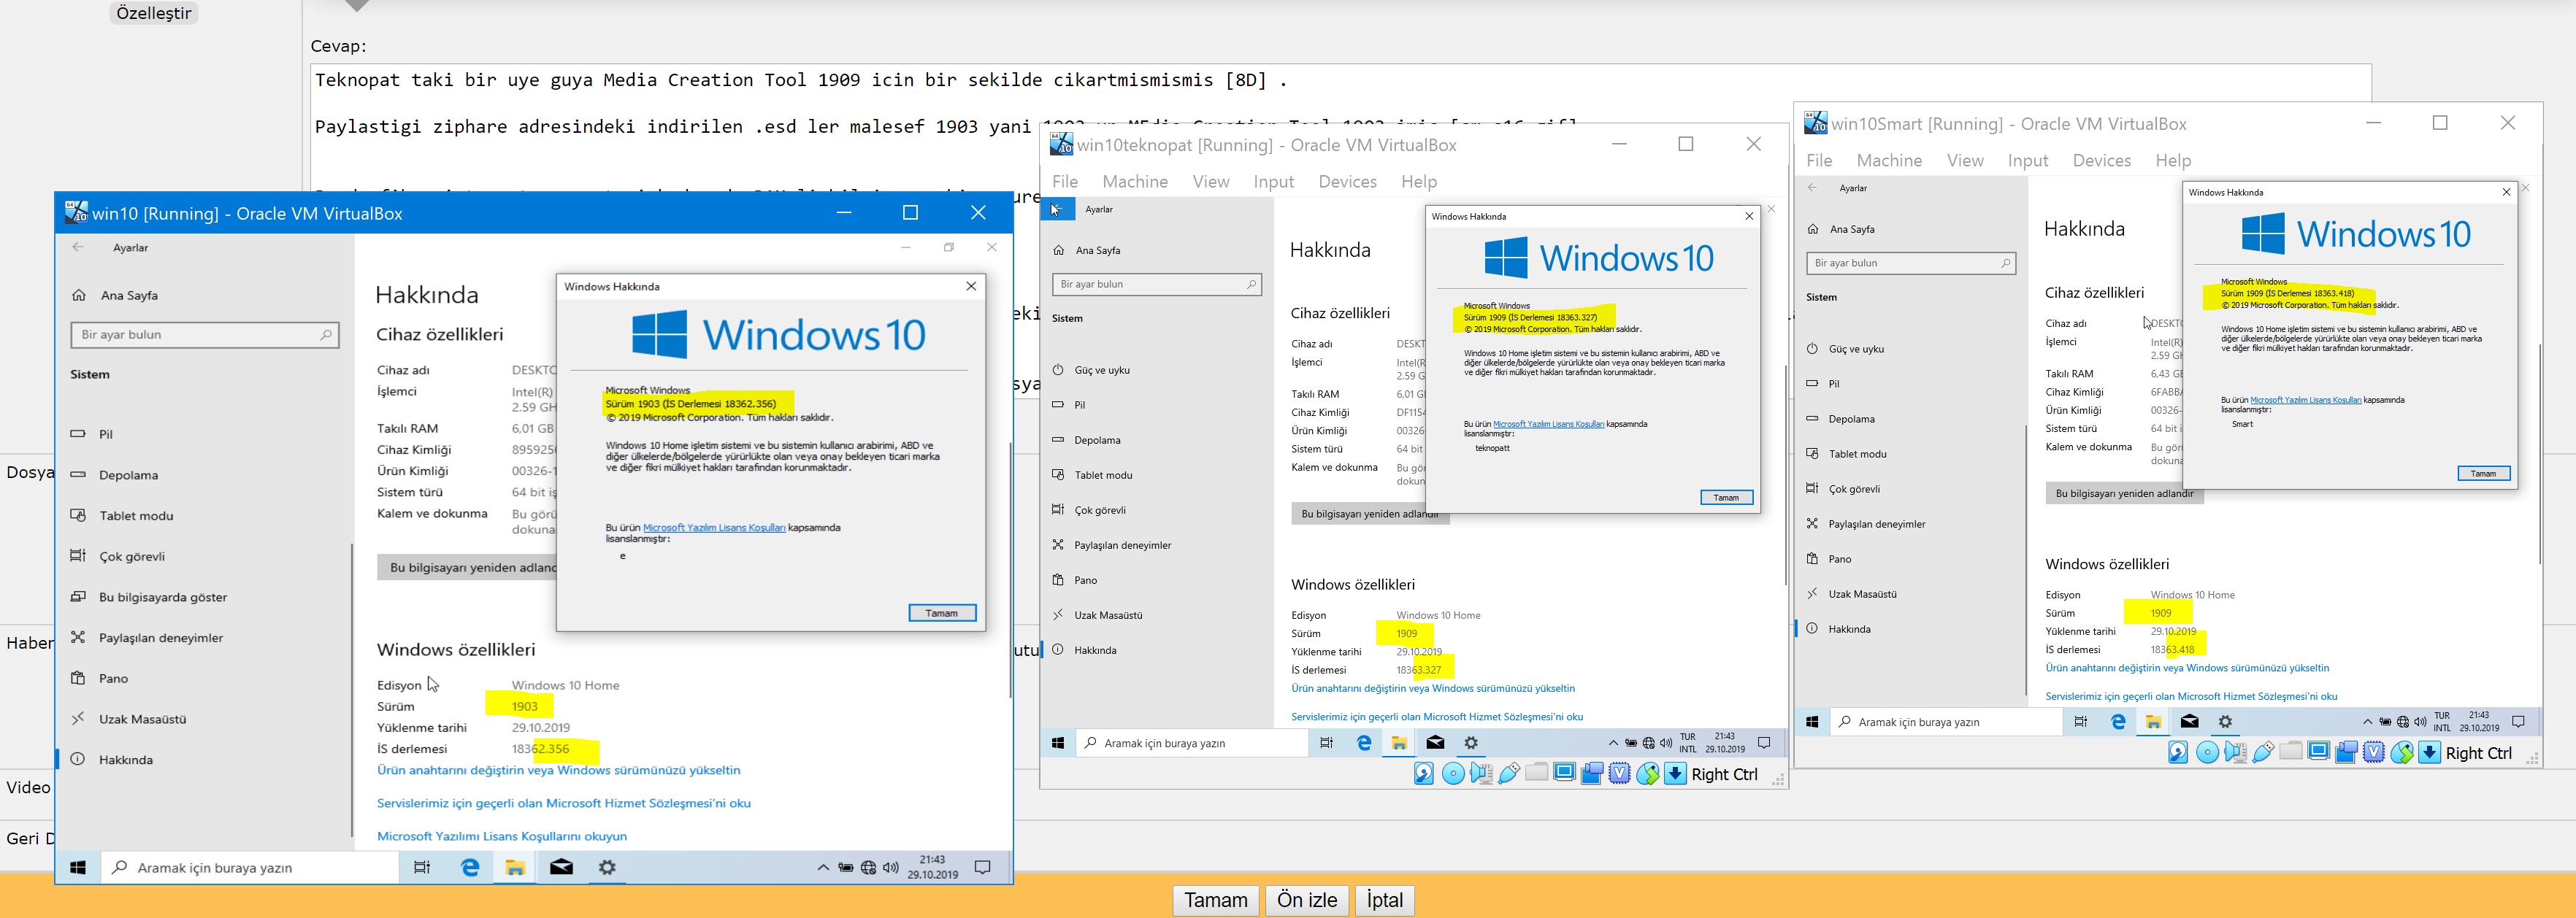Image resolution: width=2576 pixels, height=918 pixels.
Task: Click settings scrollbar in win10 VM window
Action: tap(352, 690)
